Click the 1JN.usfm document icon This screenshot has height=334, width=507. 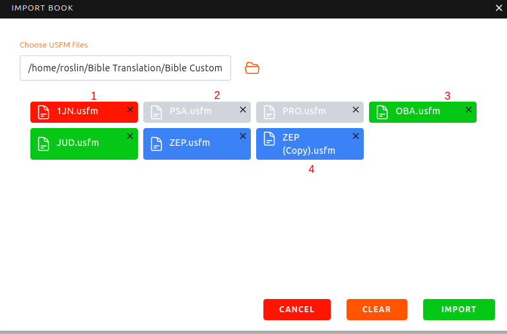pyautogui.click(x=43, y=112)
